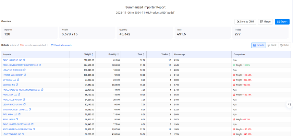Click quantity value 5,557.00
Screen dimensions: 293x136
(116, 129)
